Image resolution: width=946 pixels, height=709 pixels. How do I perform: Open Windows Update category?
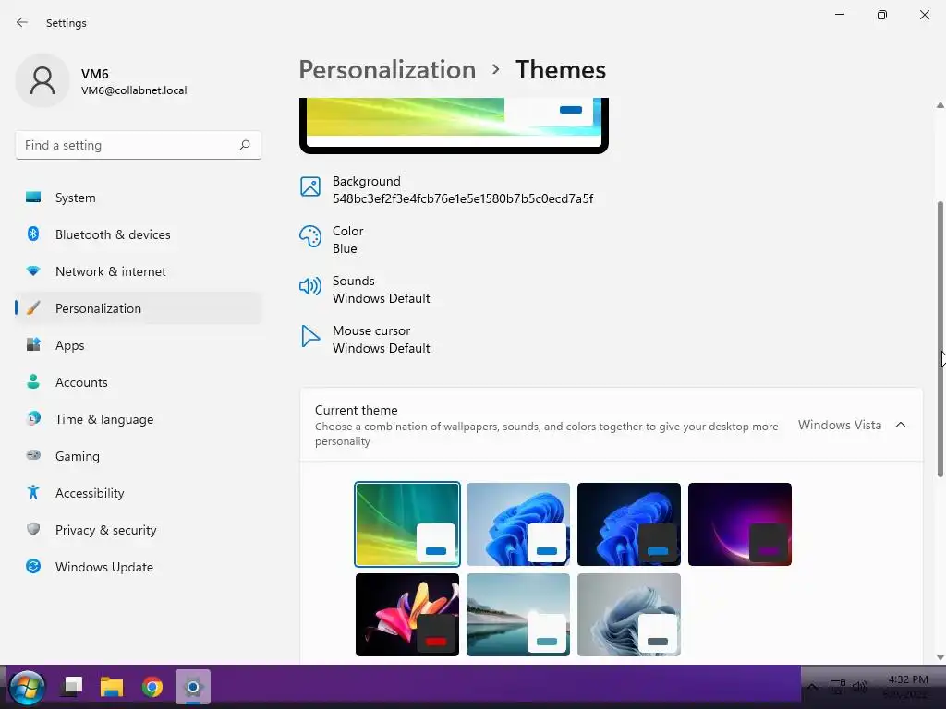coord(139,567)
